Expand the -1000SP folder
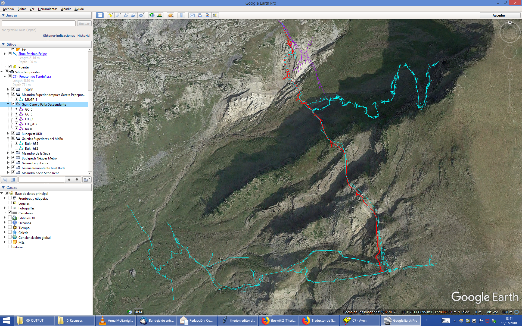The height and width of the screenshot is (326, 522). 8,89
